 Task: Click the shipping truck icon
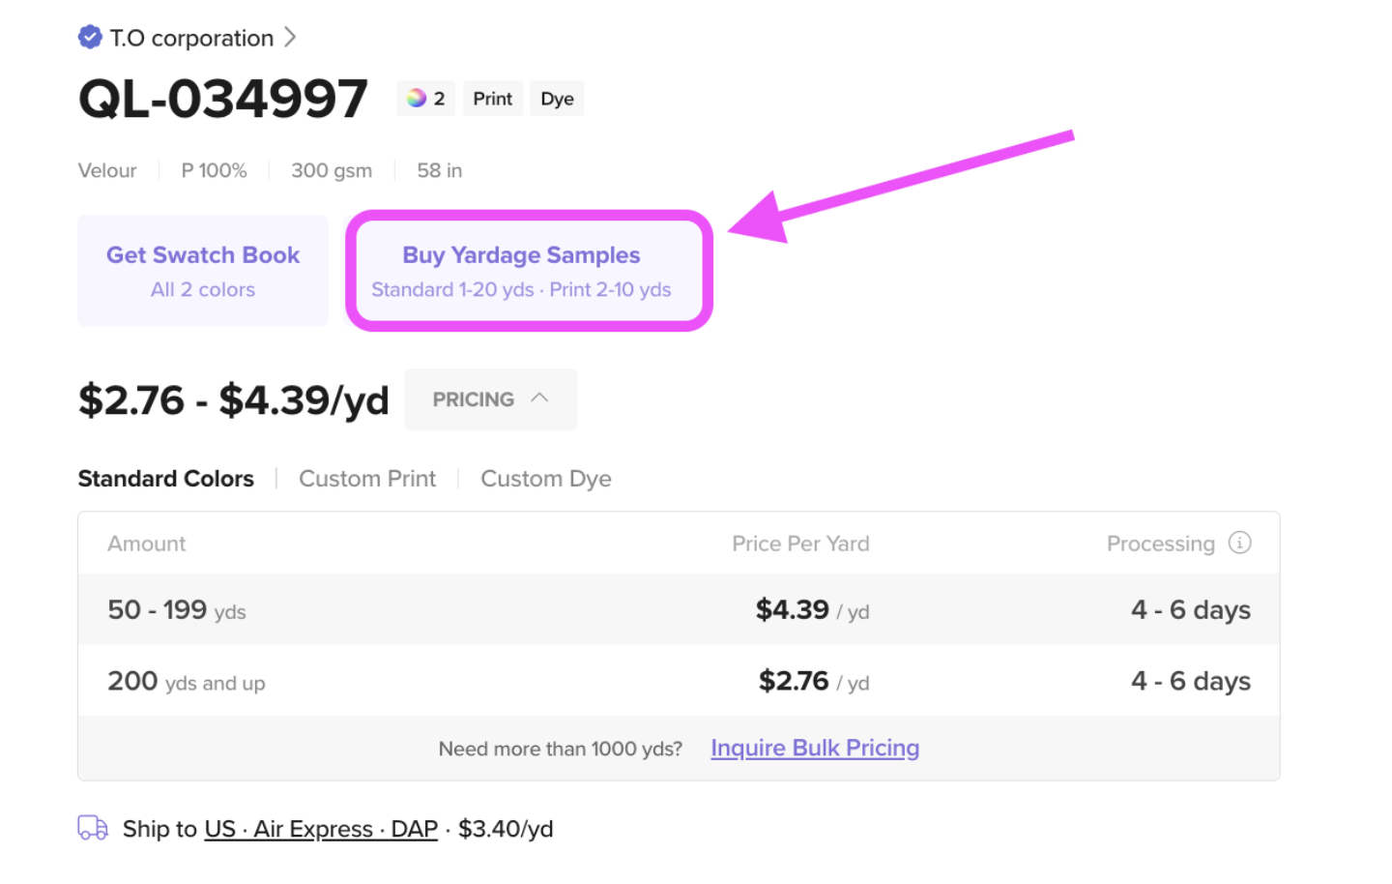coord(93,828)
